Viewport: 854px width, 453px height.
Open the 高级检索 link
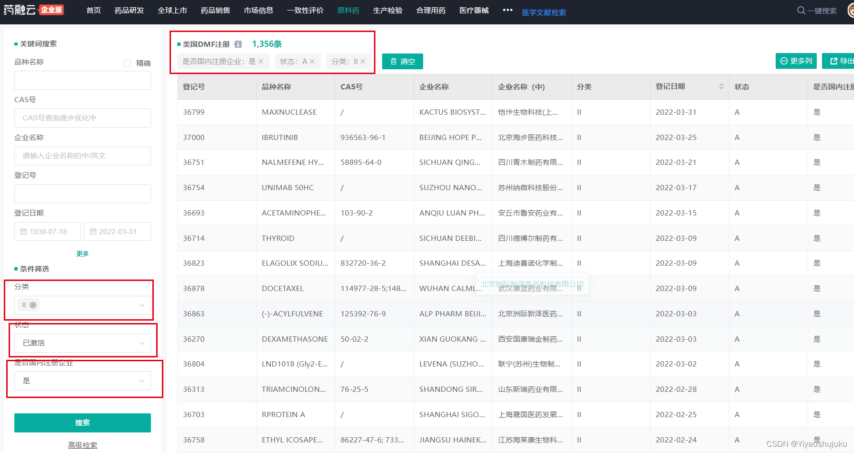[83, 445]
